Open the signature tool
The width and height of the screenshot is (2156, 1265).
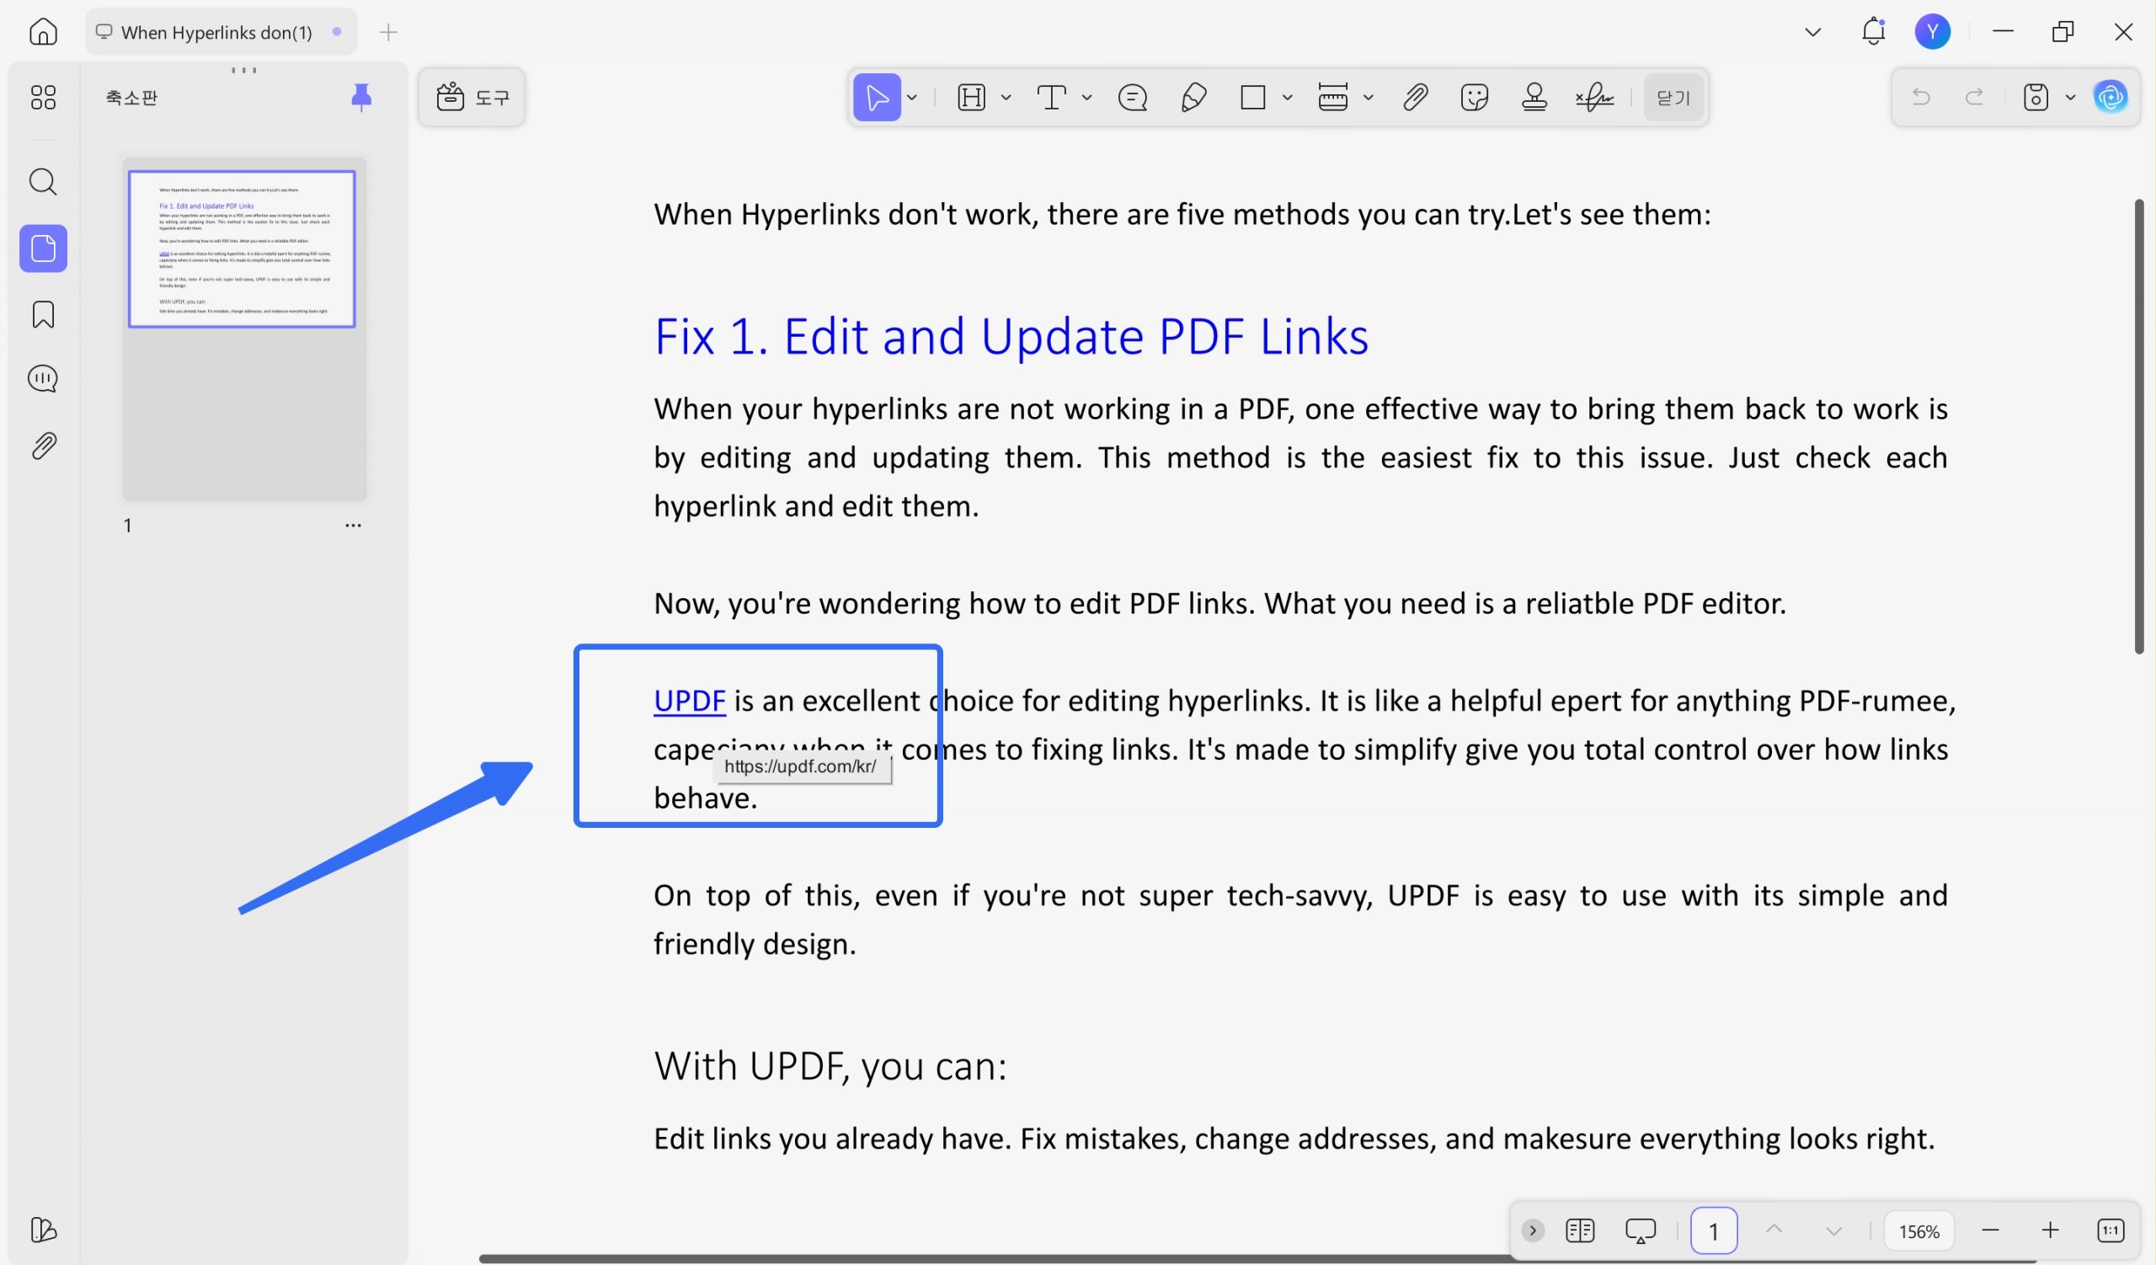pos(1595,98)
